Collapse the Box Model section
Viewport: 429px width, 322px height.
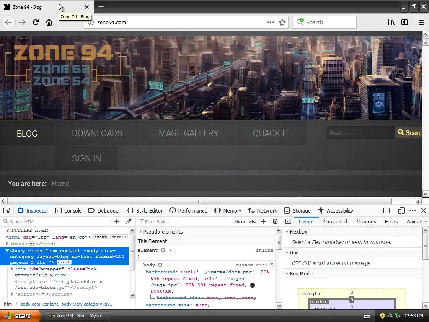click(287, 273)
